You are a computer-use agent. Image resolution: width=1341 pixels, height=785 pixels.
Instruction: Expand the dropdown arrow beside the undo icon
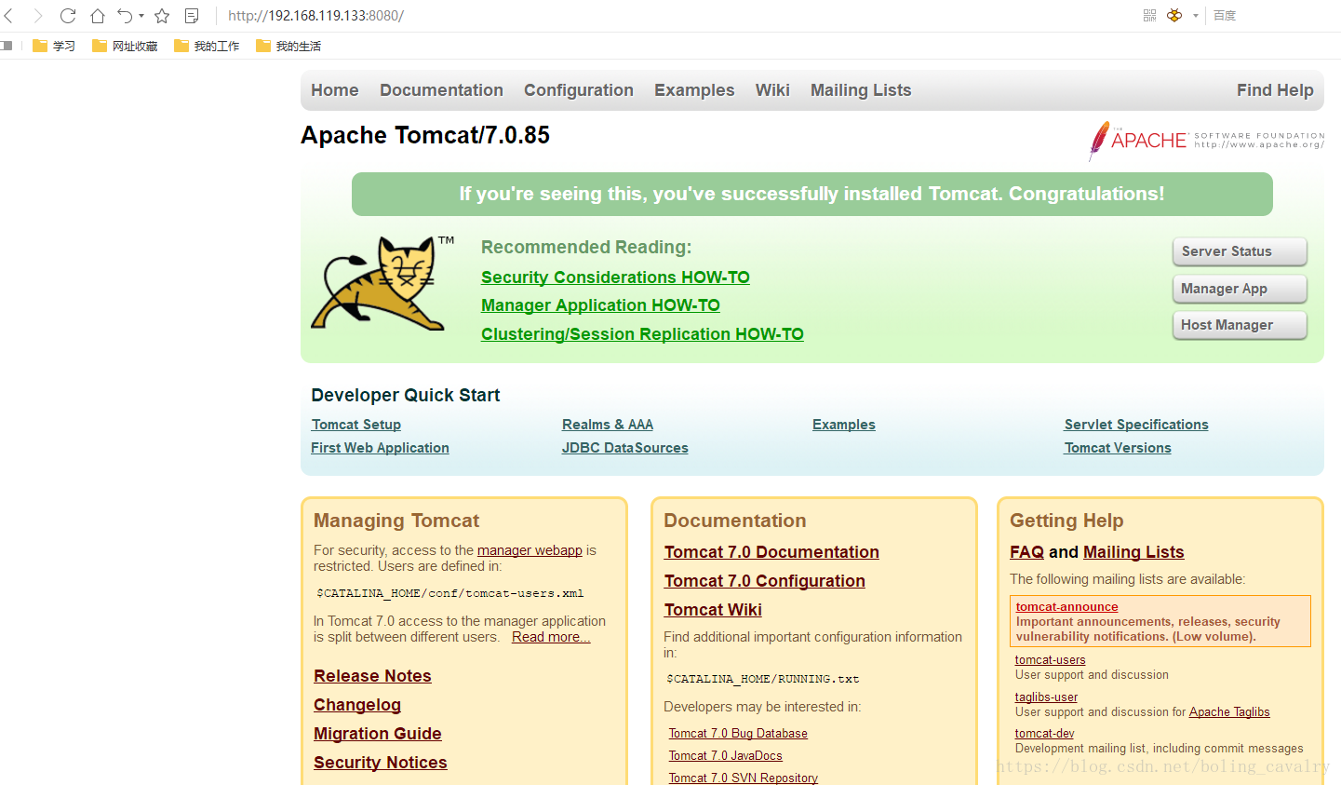tap(141, 16)
